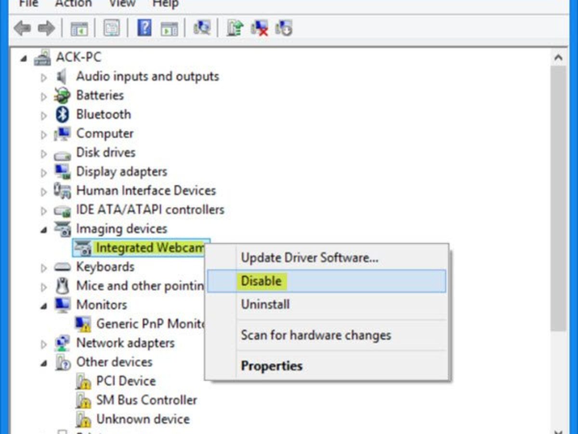Click the Unknown device warning icon
This screenshot has height=434, width=578.
pos(83,419)
